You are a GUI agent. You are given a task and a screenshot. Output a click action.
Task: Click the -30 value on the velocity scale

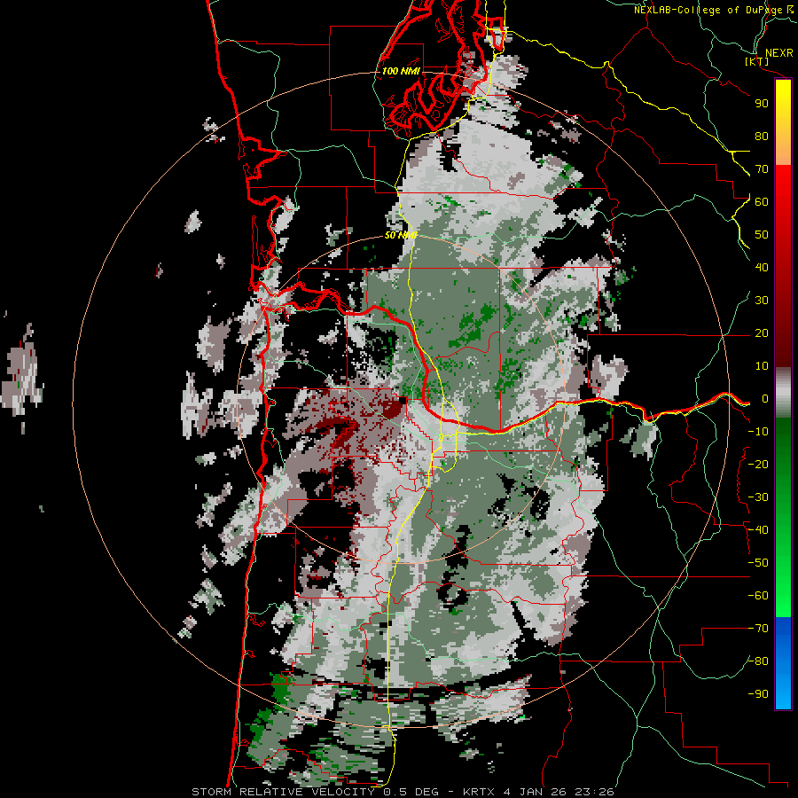tap(758, 497)
